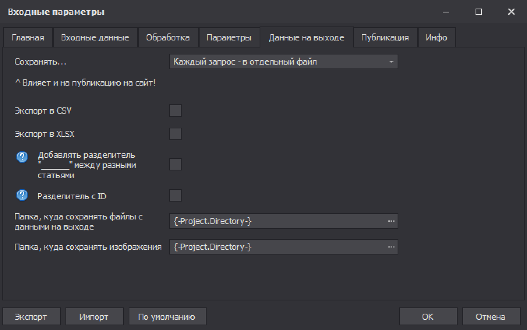
Task: Click help icon next to separator option
Action: coord(22,157)
